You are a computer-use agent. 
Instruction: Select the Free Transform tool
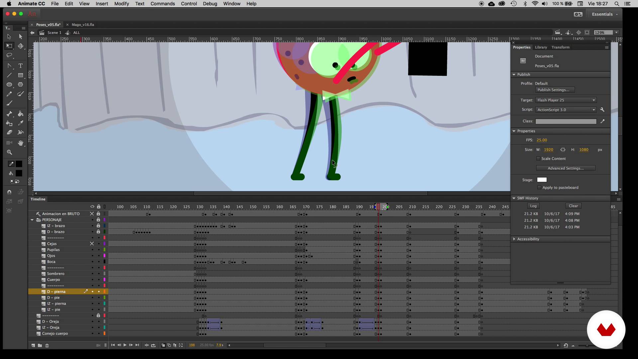pyautogui.click(x=9, y=46)
